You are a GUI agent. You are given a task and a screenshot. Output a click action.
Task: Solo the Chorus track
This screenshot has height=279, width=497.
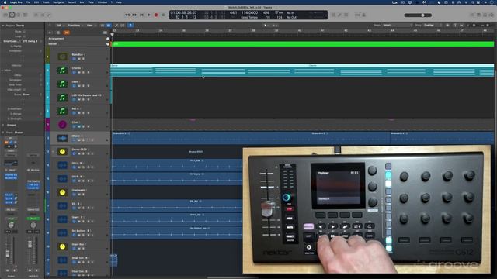pyautogui.click(x=83, y=72)
